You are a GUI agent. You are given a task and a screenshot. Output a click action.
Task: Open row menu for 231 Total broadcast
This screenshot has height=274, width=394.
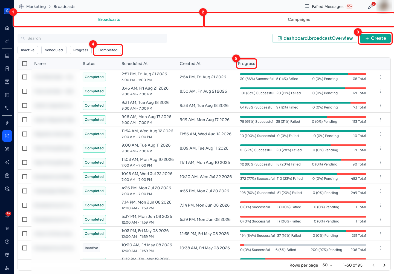tap(381, 234)
